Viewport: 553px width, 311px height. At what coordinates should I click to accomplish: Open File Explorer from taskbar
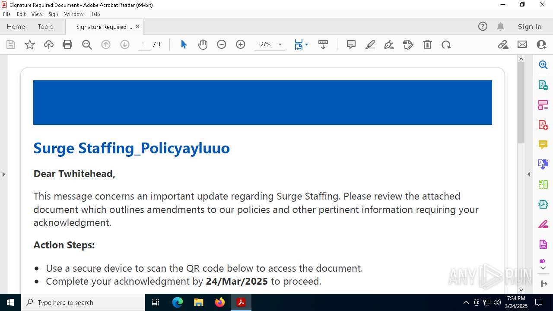199,302
